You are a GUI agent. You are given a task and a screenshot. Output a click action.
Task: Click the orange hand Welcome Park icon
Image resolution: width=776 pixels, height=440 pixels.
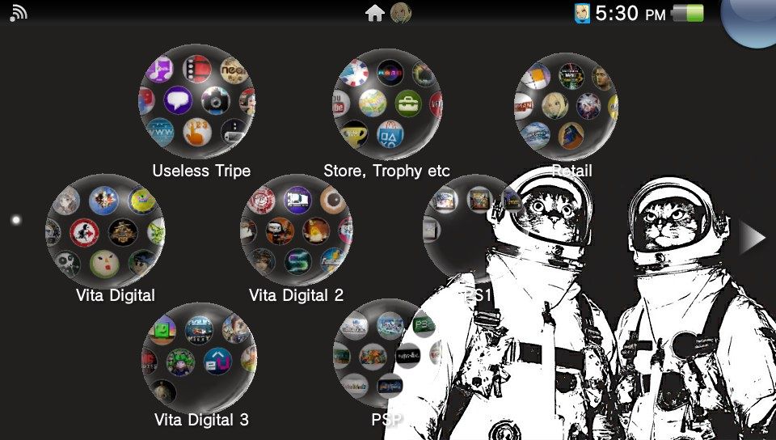click(x=197, y=132)
